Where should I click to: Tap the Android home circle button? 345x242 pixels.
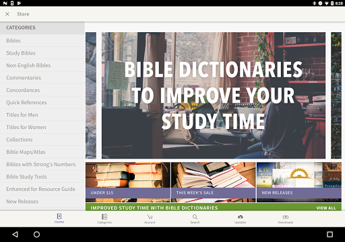tap(36, 235)
